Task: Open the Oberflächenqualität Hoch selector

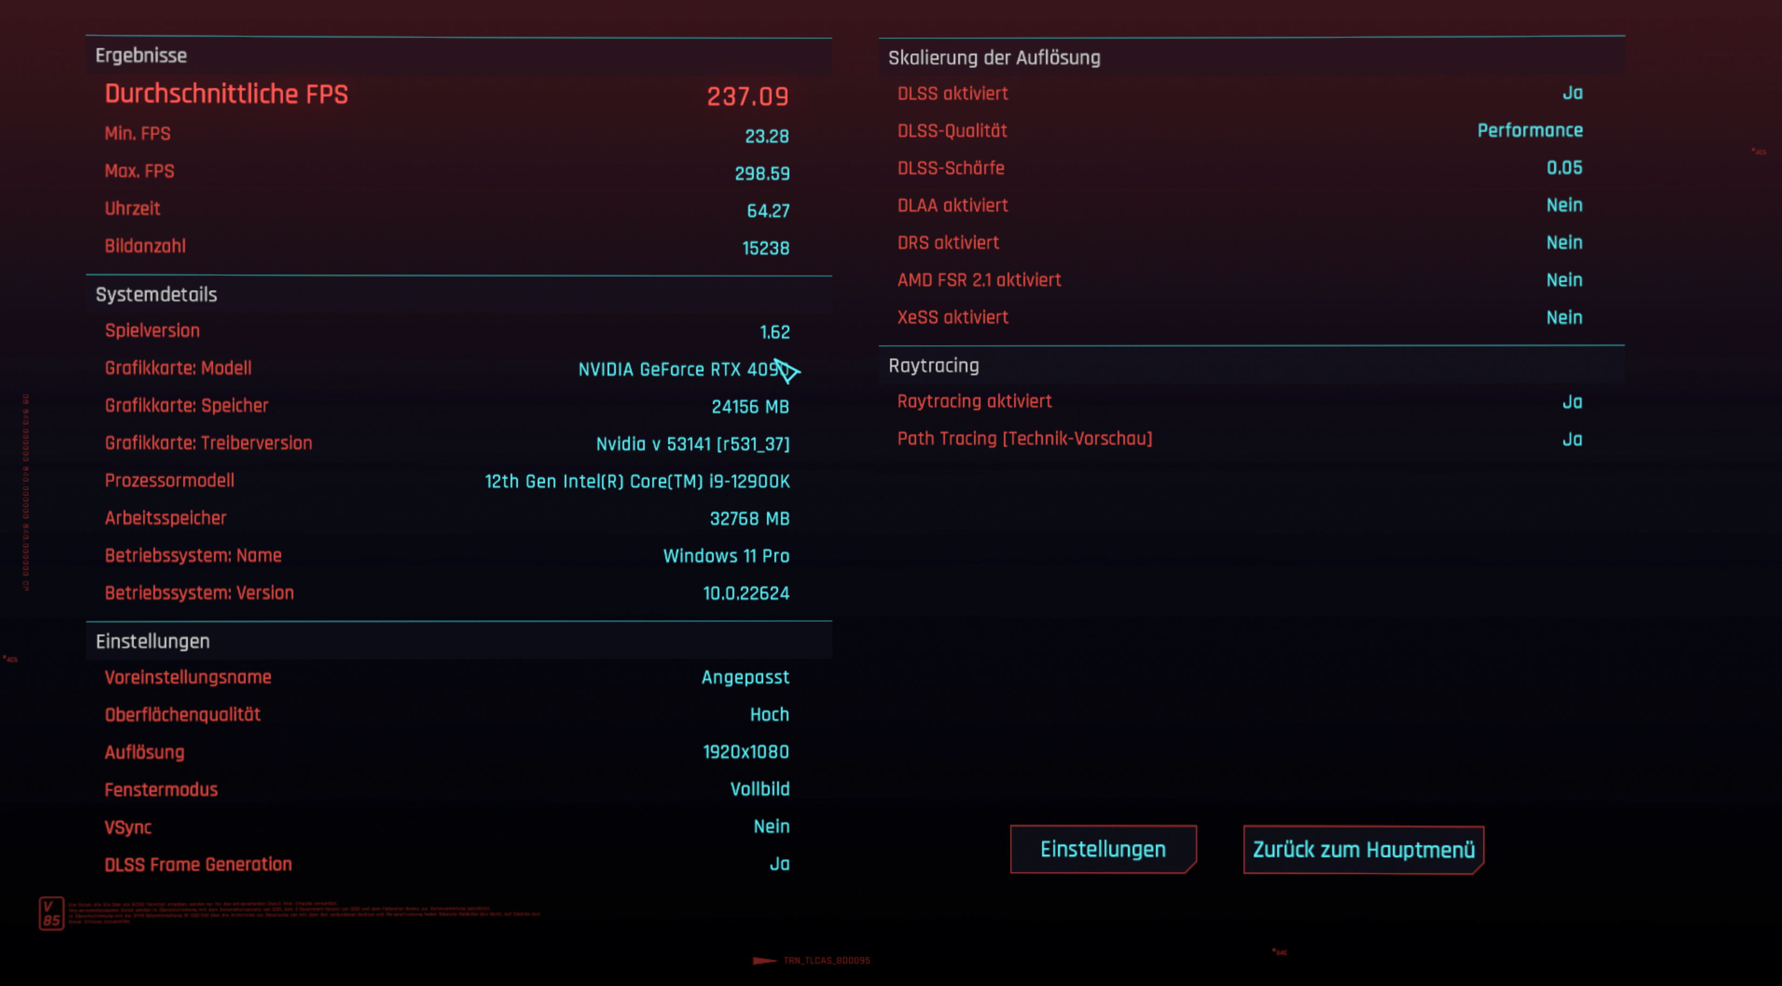Action: pos(769,714)
